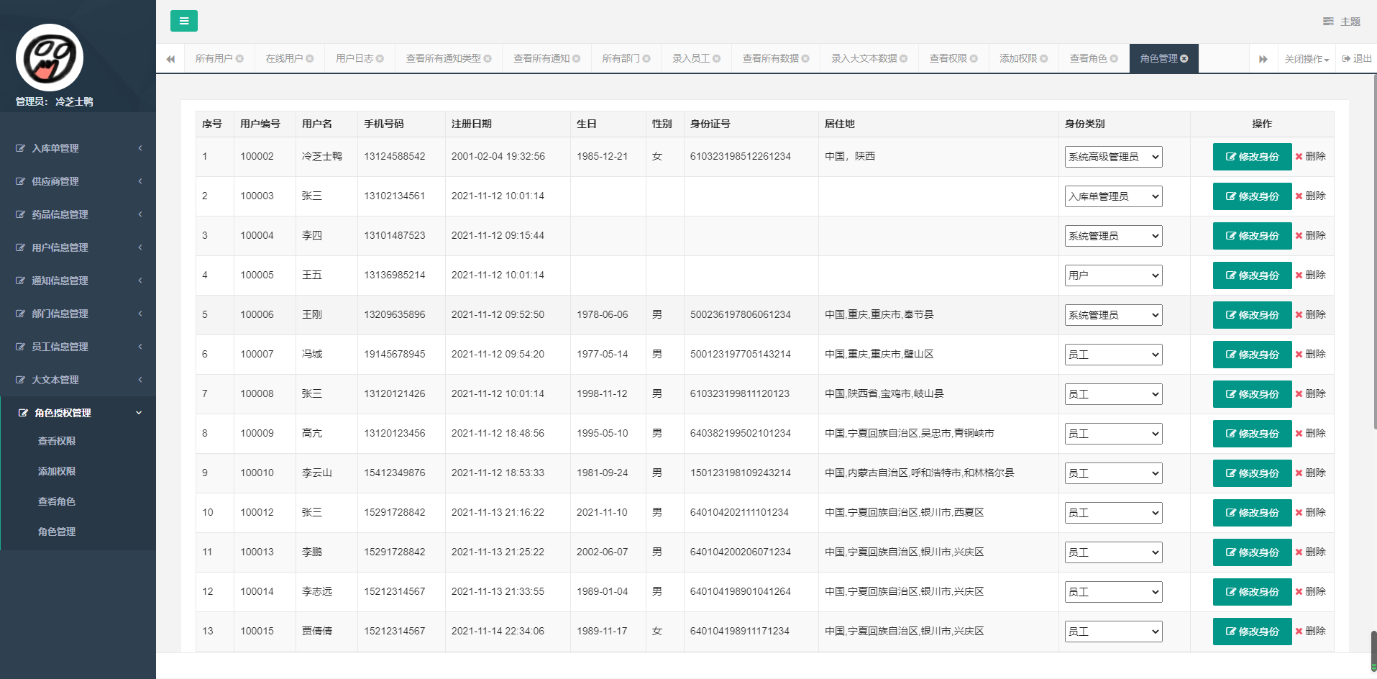Open role dropdown for user 100003
Screen dimensions: 1377x679
(x=1113, y=196)
